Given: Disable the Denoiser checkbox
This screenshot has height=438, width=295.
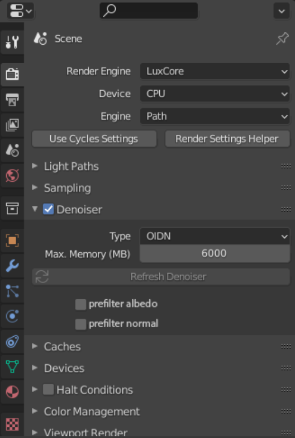Looking at the screenshot, I should coord(48,209).
